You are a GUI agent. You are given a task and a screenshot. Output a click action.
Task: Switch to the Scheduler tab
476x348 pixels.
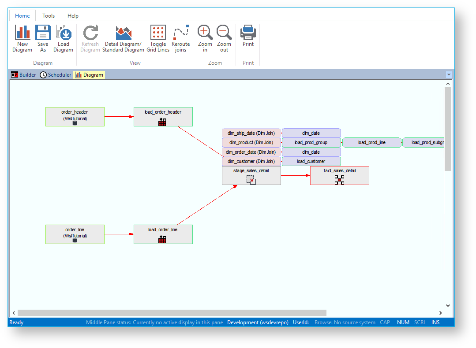56,75
